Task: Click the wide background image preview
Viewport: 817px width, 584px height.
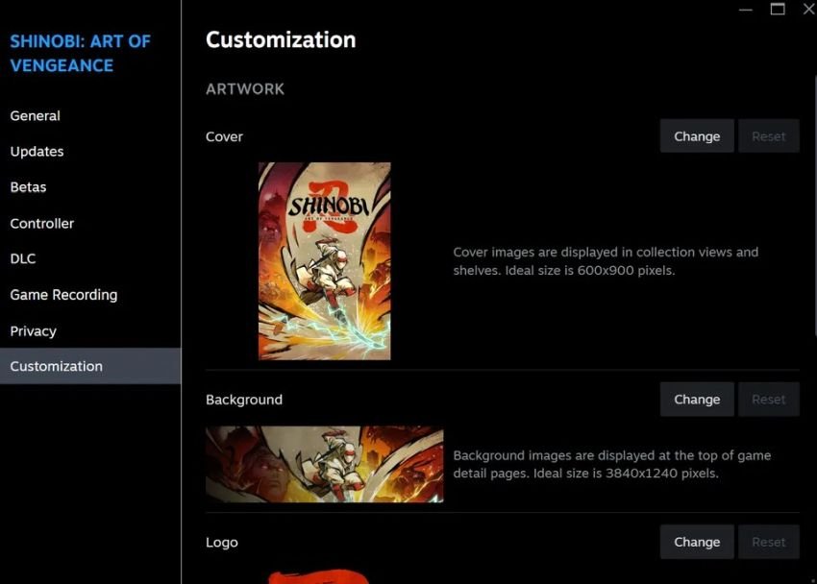Action: (x=325, y=464)
